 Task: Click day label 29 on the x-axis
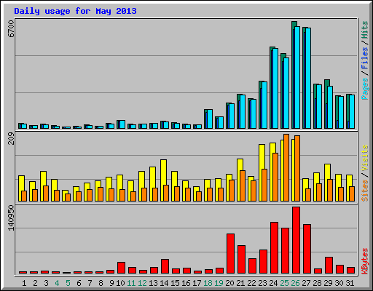(328, 283)
